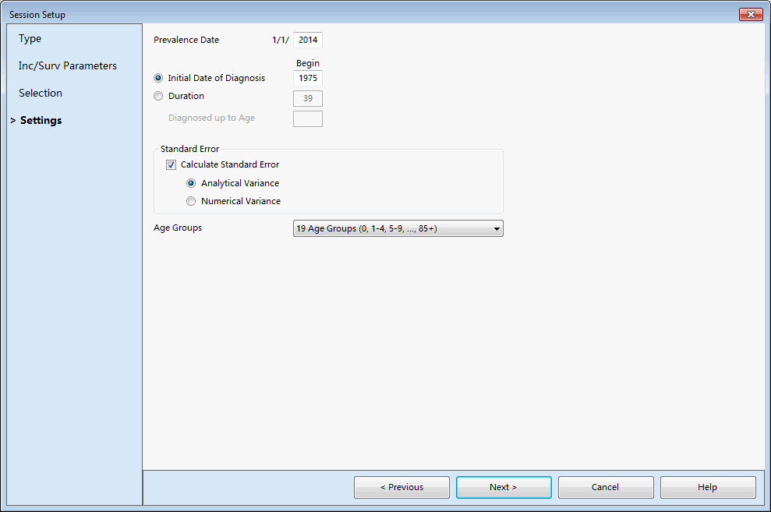Select the Settings page in sidebar
This screenshot has width=771, height=512.
[x=41, y=121]
